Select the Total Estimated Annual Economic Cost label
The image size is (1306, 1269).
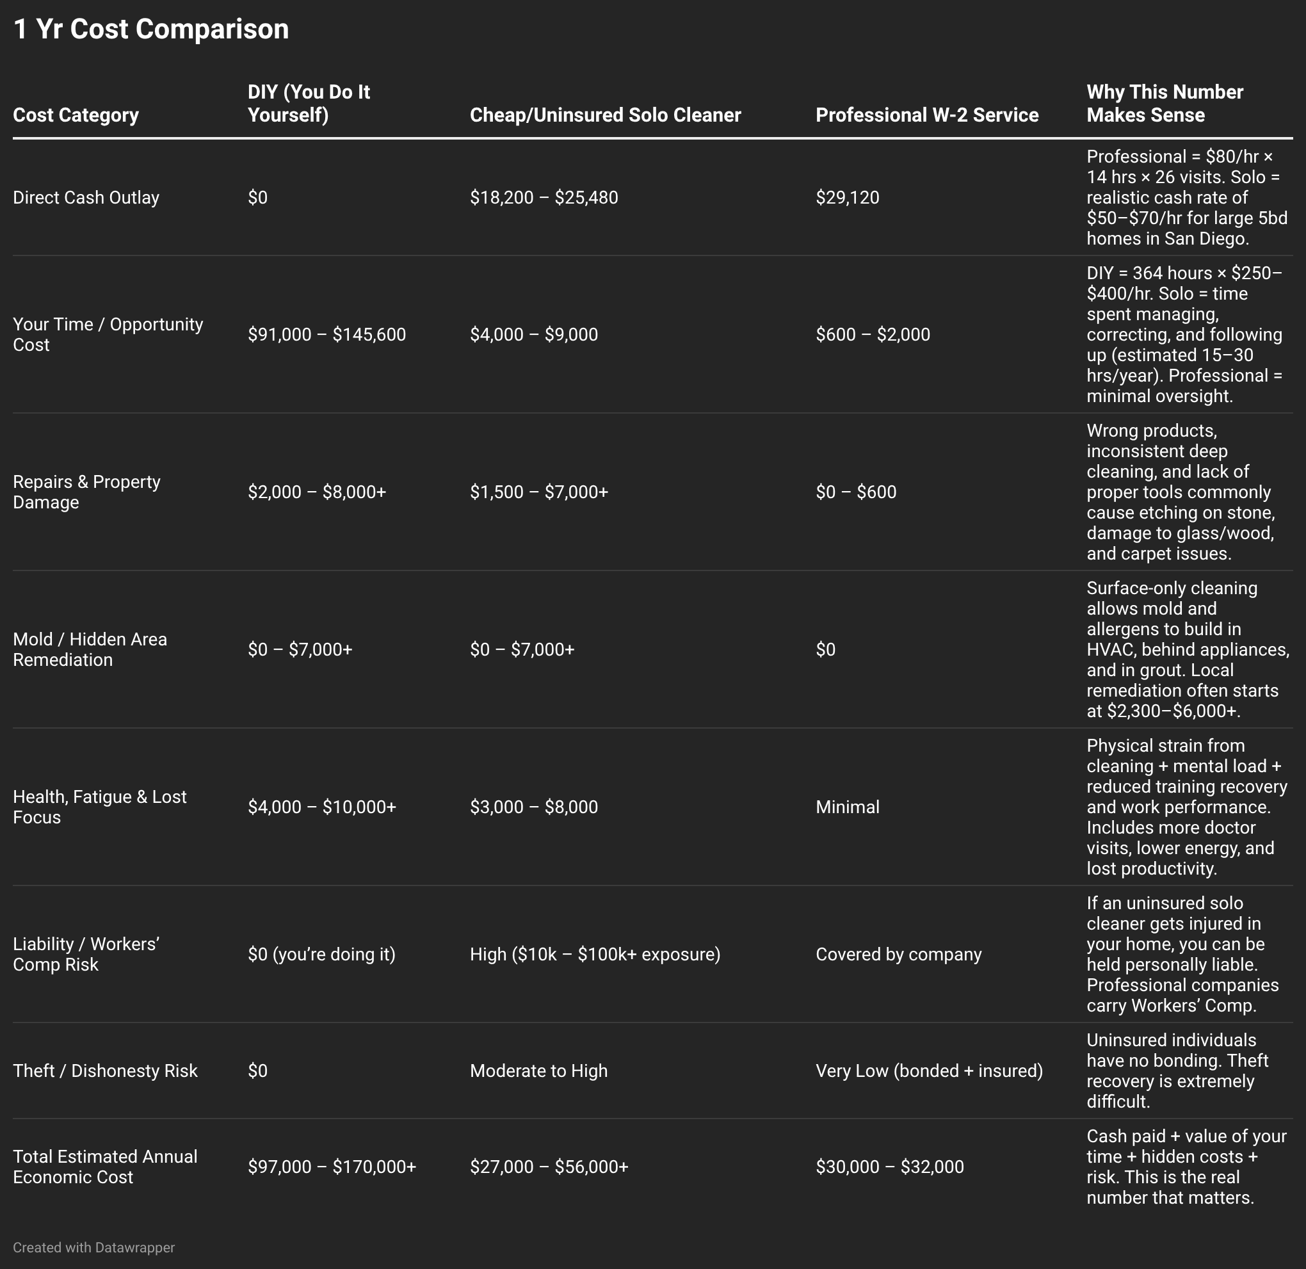click(105, 1167)
